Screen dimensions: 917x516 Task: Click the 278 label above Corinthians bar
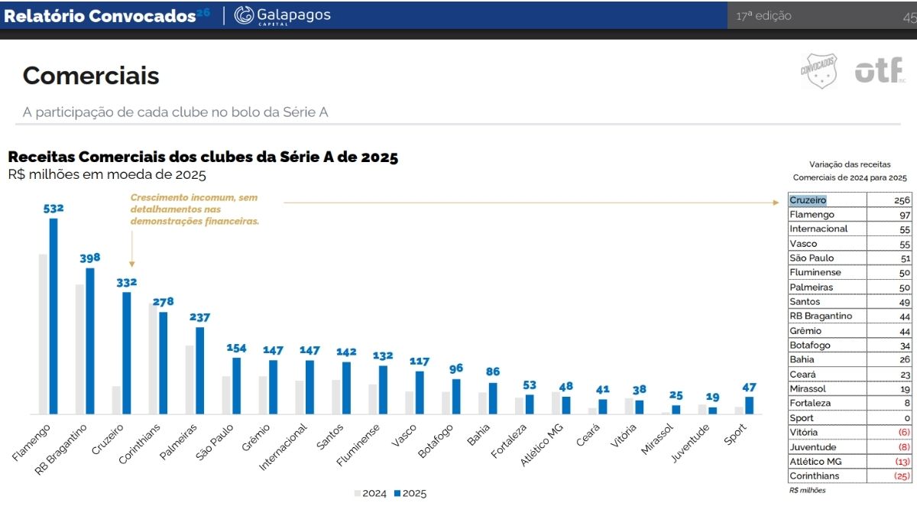click(163, 302)
